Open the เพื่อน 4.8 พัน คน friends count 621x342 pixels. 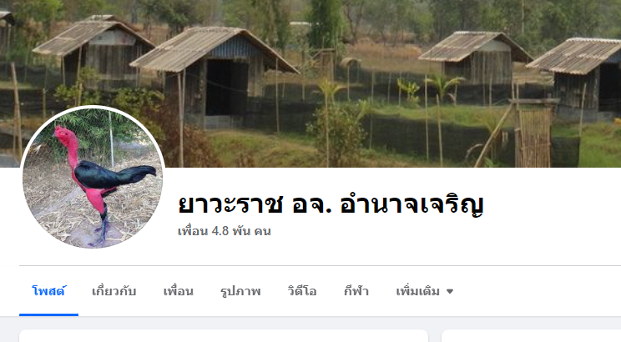pos(225,231)
